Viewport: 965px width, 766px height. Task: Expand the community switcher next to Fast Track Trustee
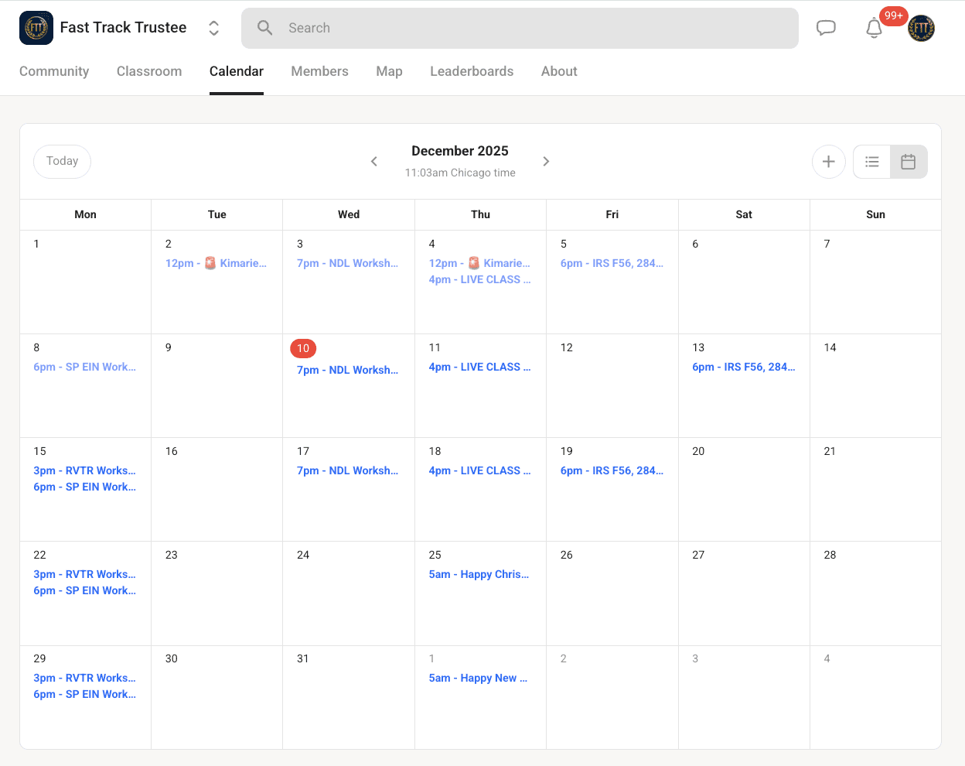coord(213,27)
